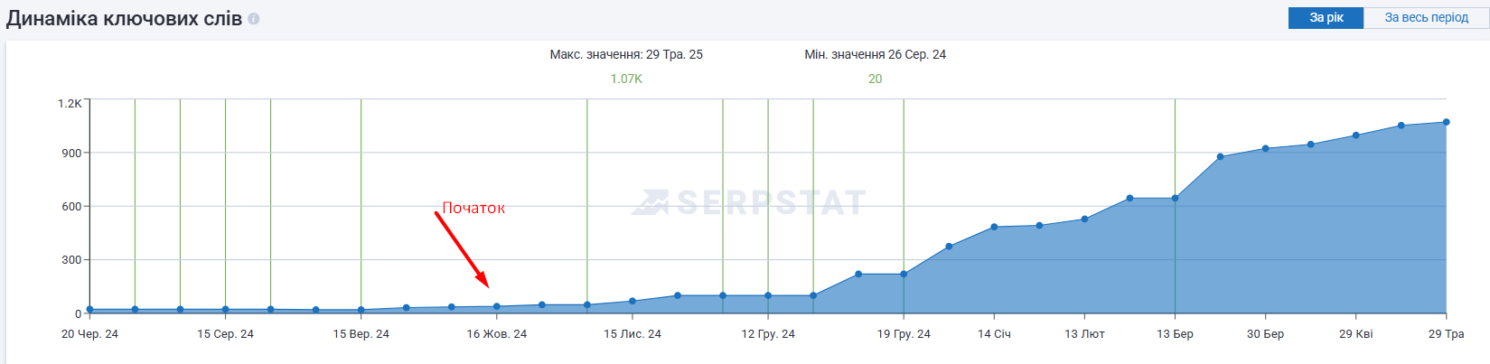Click the data point at 15 Лис. 24

pyautogui.click(x=633, y=301)
